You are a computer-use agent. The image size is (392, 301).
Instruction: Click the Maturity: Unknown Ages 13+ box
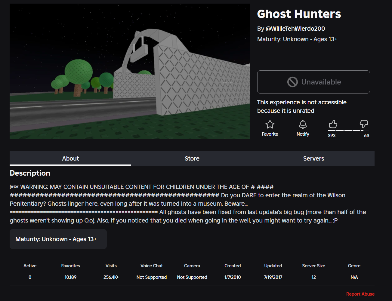(58, 239)
